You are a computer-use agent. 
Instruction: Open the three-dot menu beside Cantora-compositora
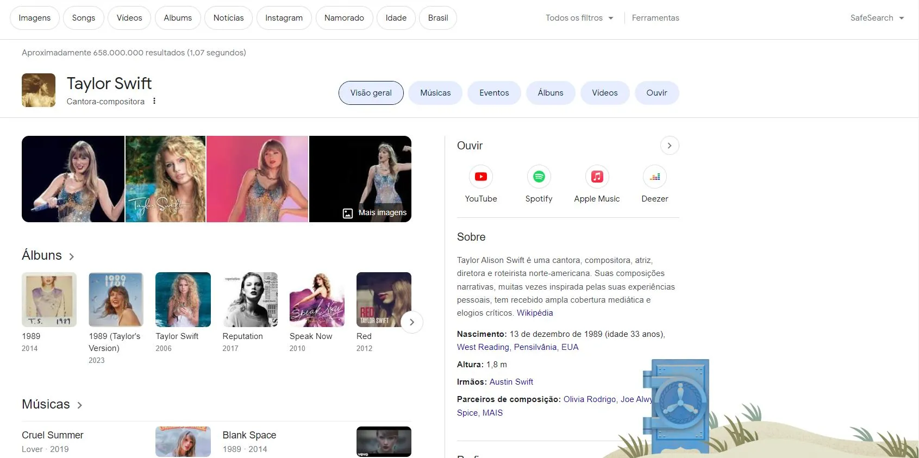pyautogui.click(x=154, y=101)
